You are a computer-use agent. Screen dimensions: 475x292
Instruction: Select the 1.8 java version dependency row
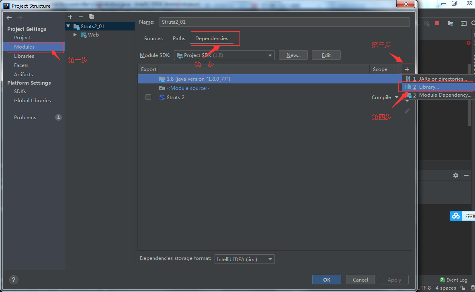[270, 79]
